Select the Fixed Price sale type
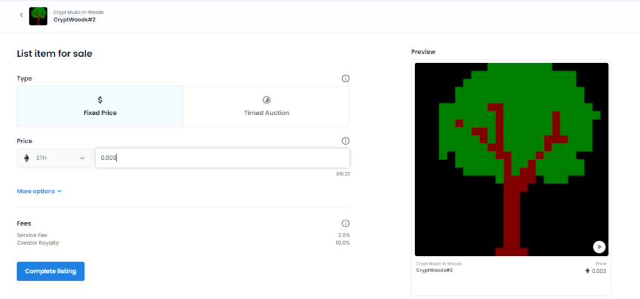 pyautogui.click(x=100, y=106)
